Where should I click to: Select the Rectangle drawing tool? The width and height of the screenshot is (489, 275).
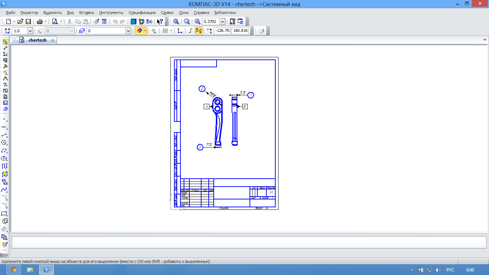tap(5, 213)
